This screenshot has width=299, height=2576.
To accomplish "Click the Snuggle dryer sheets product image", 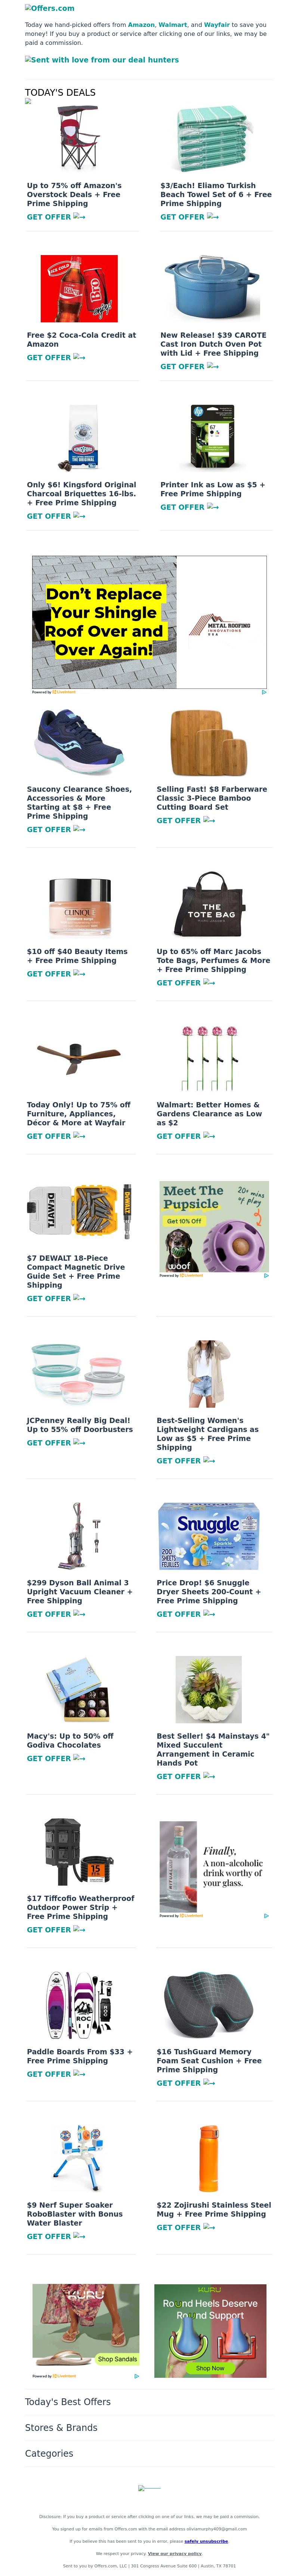I will (208, 1535).
